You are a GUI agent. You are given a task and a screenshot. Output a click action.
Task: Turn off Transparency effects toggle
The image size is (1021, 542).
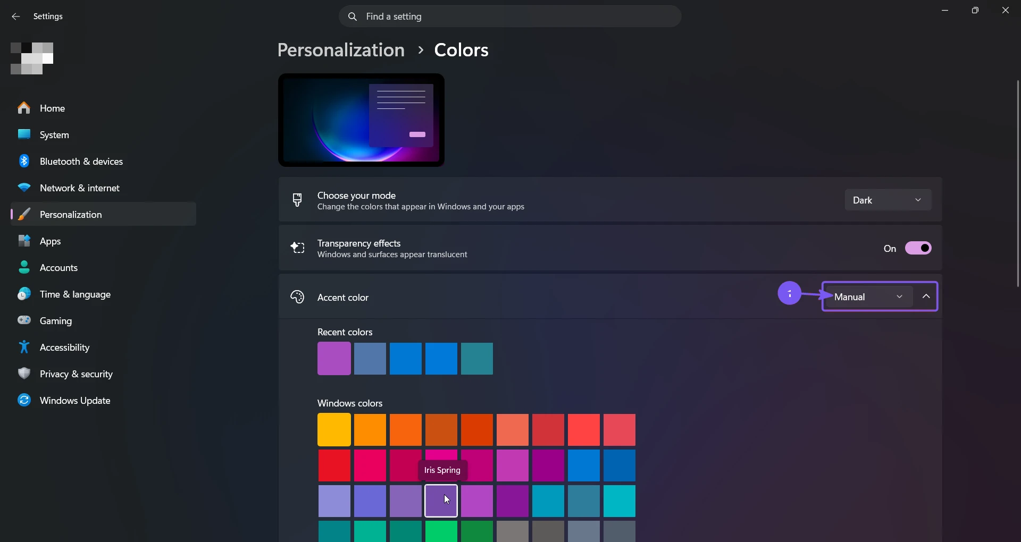(x=918, y=248)
